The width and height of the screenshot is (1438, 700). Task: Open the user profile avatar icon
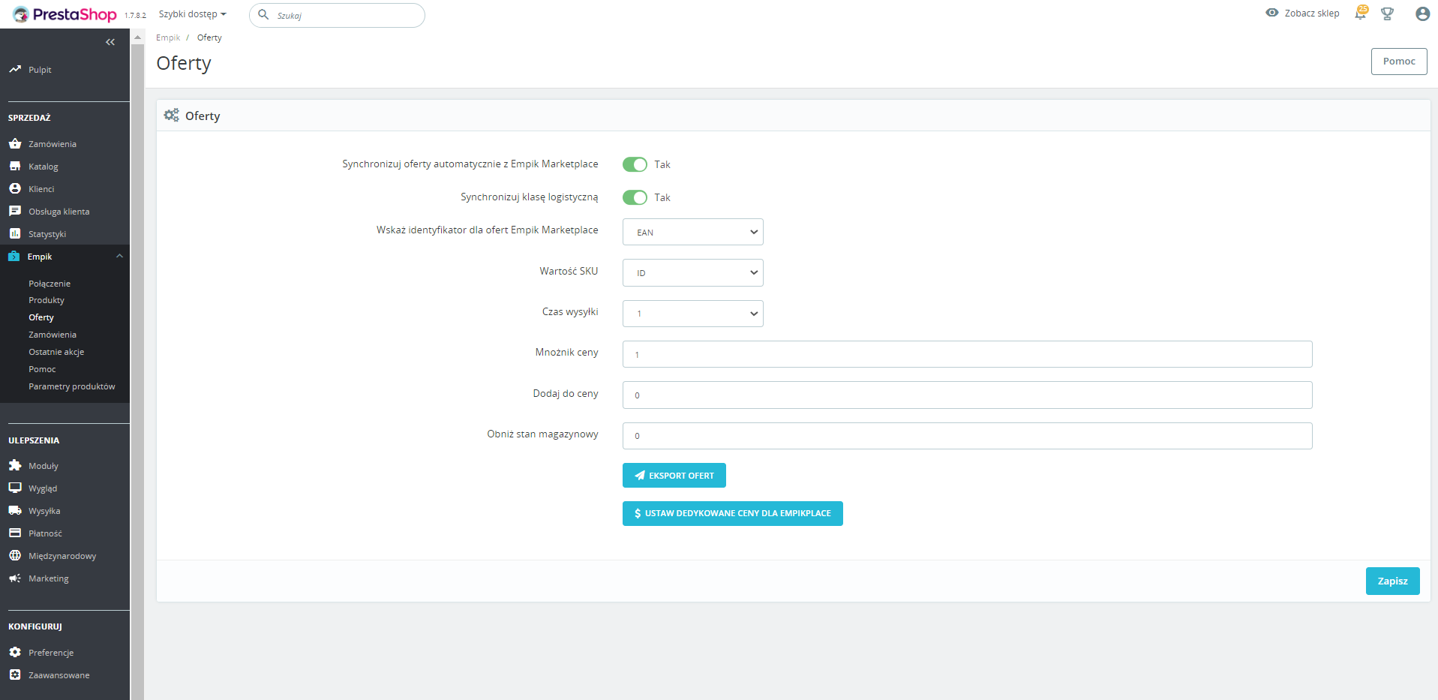pos(1422,14)
